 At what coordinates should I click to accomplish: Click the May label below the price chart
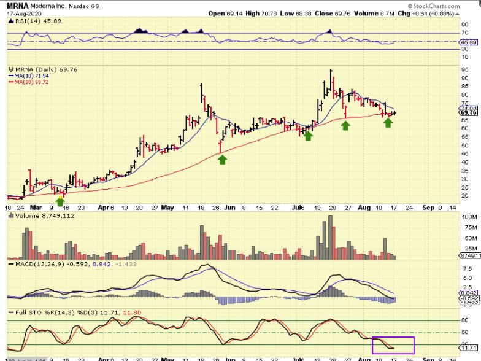point(167,208)
